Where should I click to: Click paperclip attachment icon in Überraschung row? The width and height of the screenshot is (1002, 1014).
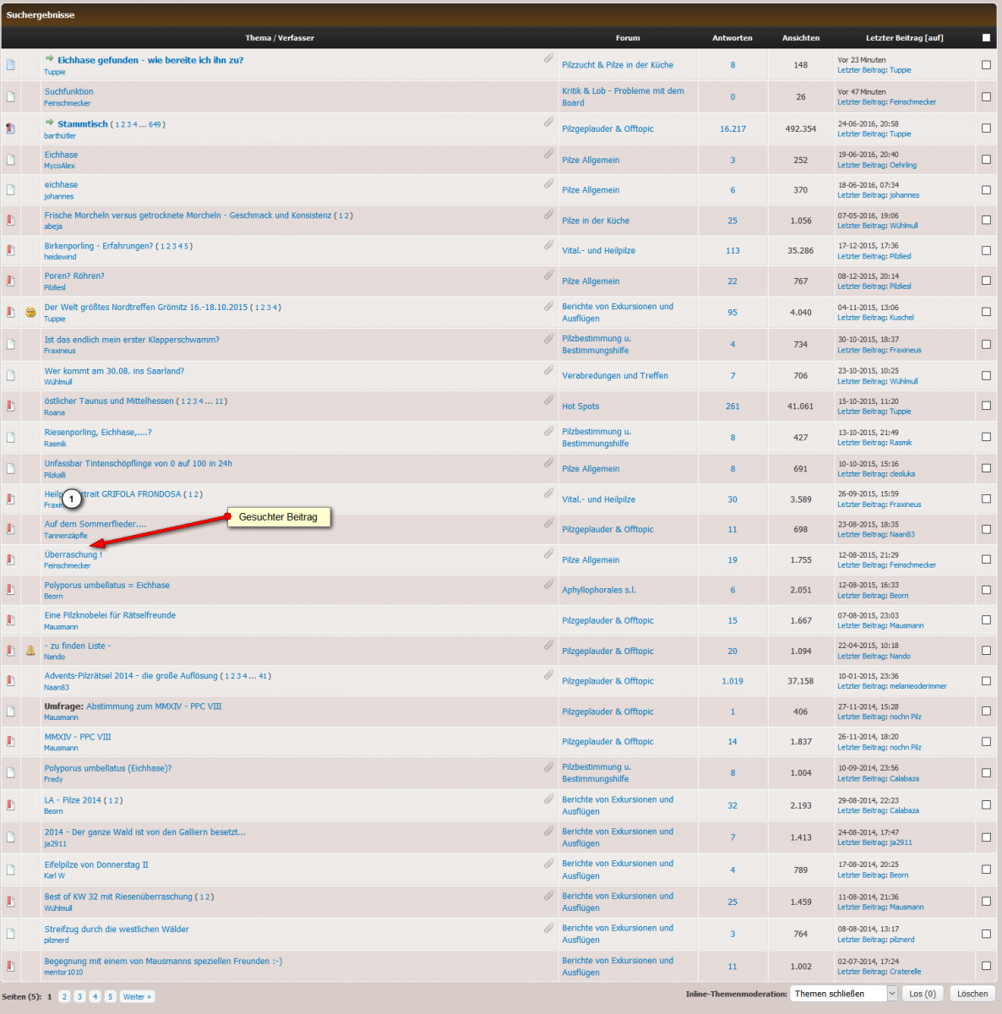[x=548, y=553]
